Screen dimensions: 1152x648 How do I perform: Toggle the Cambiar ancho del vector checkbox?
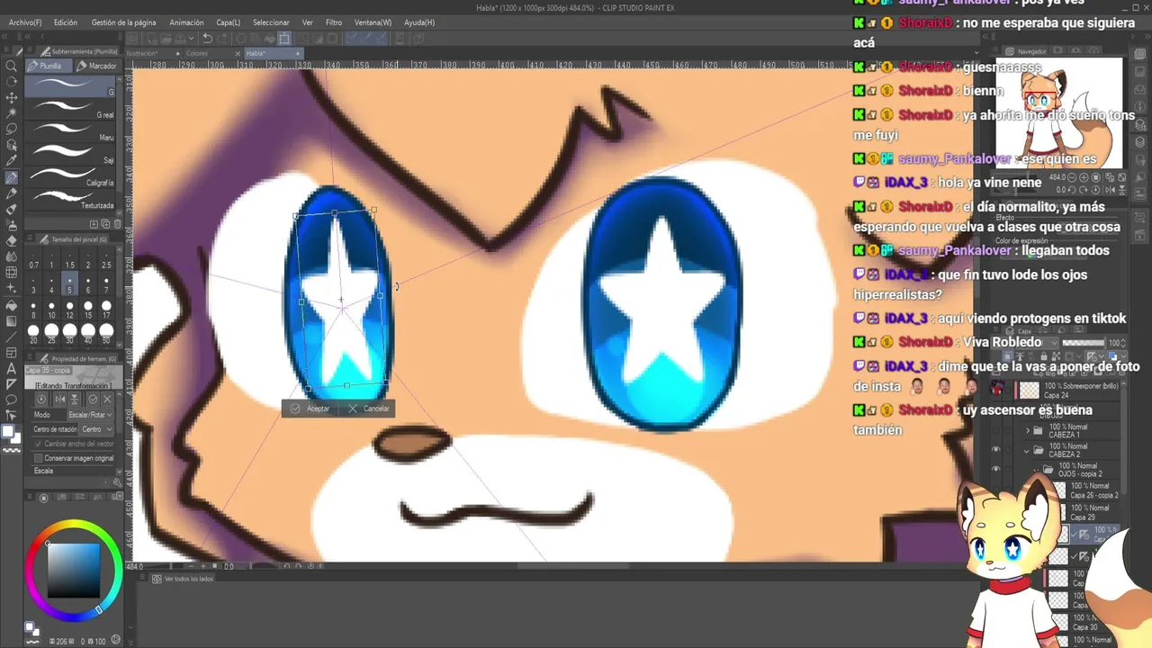click(x=40, y=444)
